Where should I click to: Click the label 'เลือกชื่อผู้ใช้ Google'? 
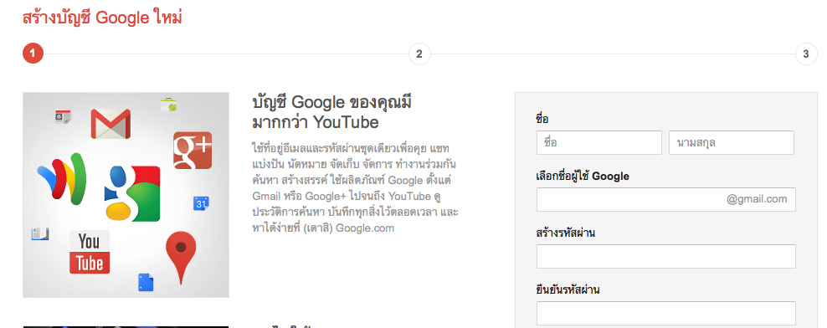583,176
